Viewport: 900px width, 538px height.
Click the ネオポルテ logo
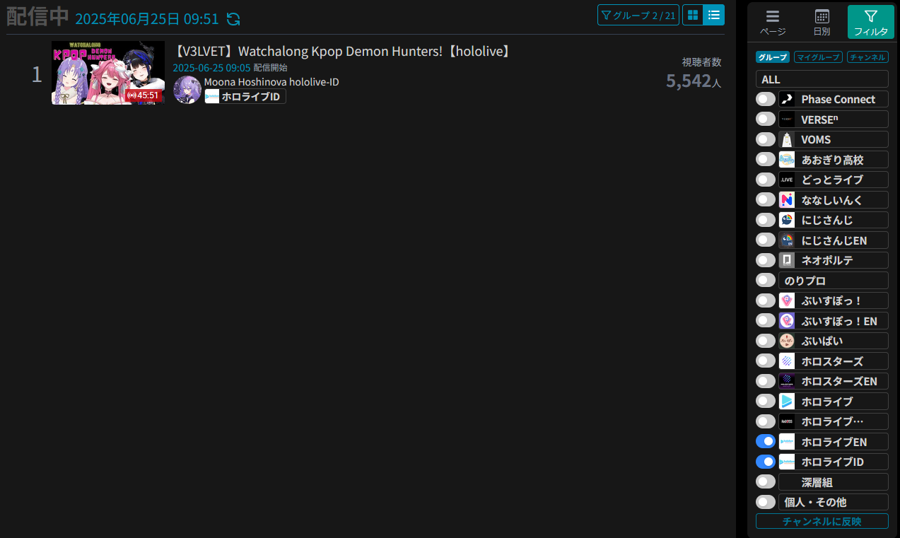787,260
